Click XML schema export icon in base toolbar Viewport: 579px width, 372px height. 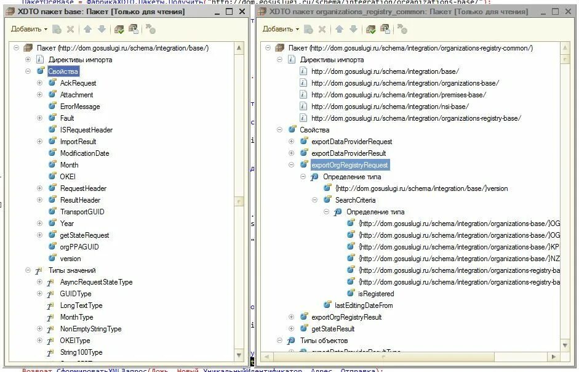click(x=134, y=29)
